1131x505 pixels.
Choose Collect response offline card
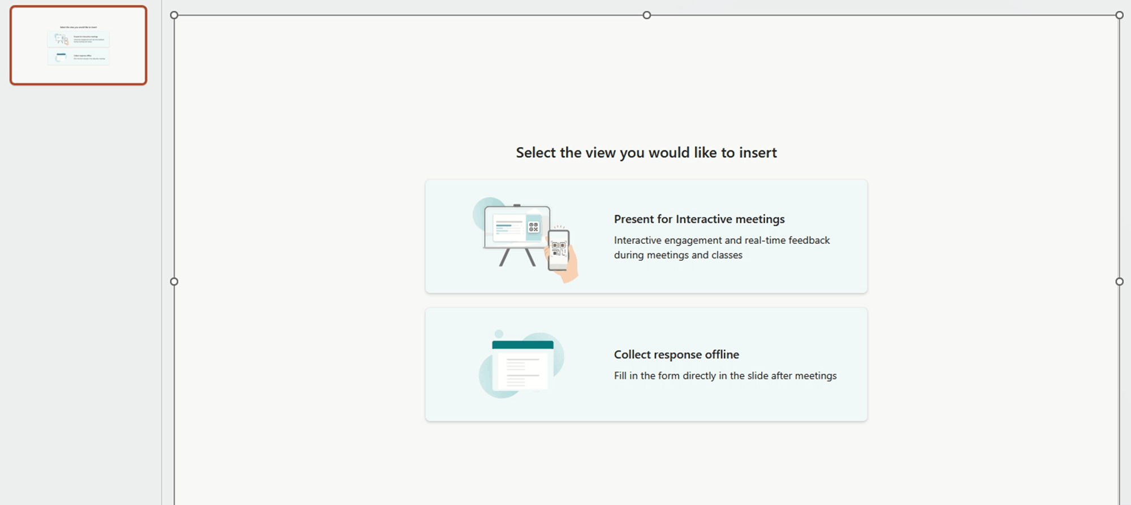tap(646, 364)
